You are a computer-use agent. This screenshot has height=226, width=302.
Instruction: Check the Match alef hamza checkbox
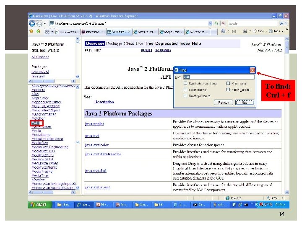(x=185, y=96)
